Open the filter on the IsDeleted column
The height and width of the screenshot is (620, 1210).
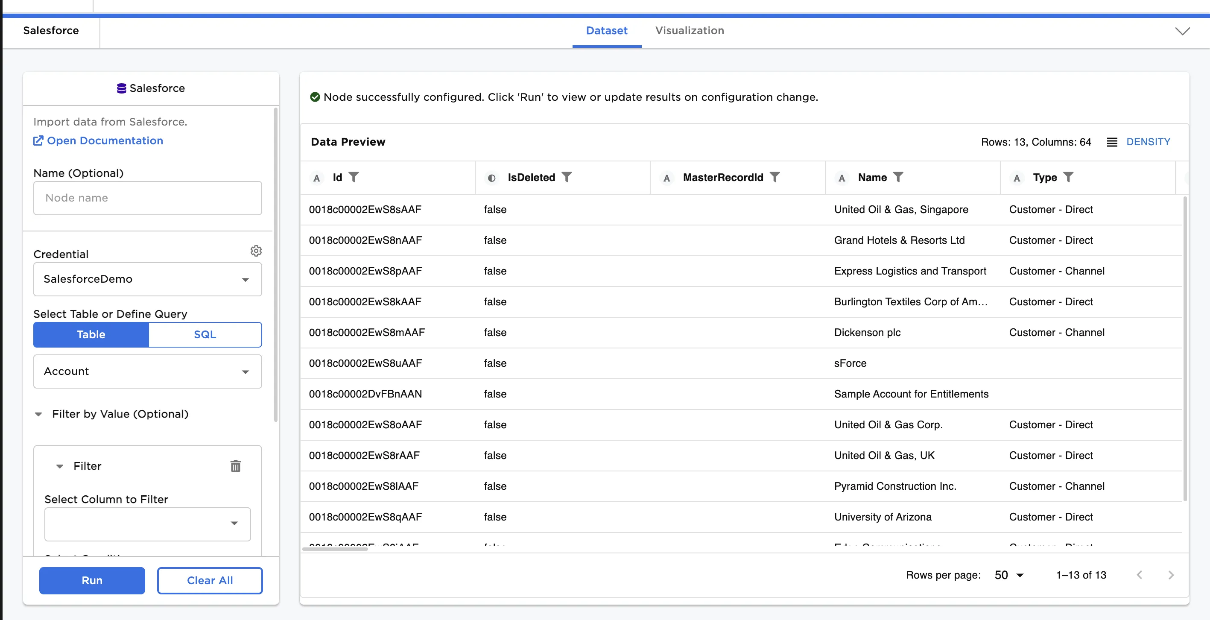(x=568, y=177)
